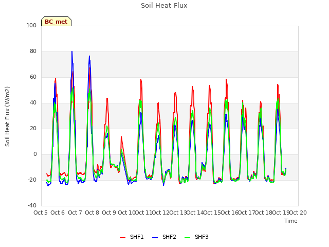Click the red SHF1 peak on Oct 11
Screen dimensions: 329x247
141,80
